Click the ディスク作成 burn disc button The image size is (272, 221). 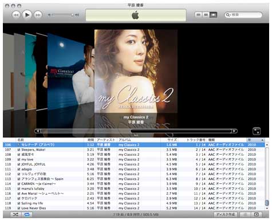[x=225, y=215]
